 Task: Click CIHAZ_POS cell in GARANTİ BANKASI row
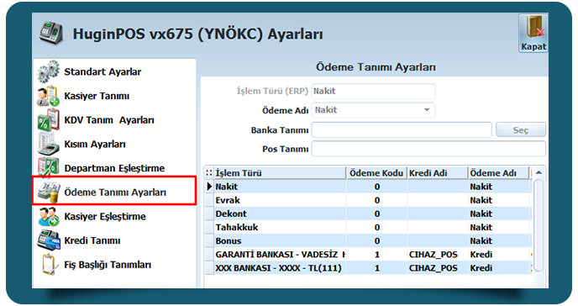[x=438, y=255]
